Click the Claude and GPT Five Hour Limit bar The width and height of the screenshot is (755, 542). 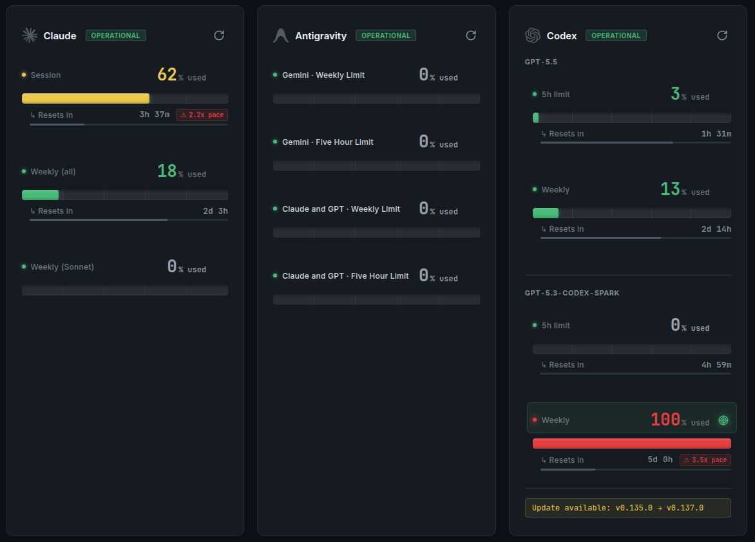coord(377,299)
